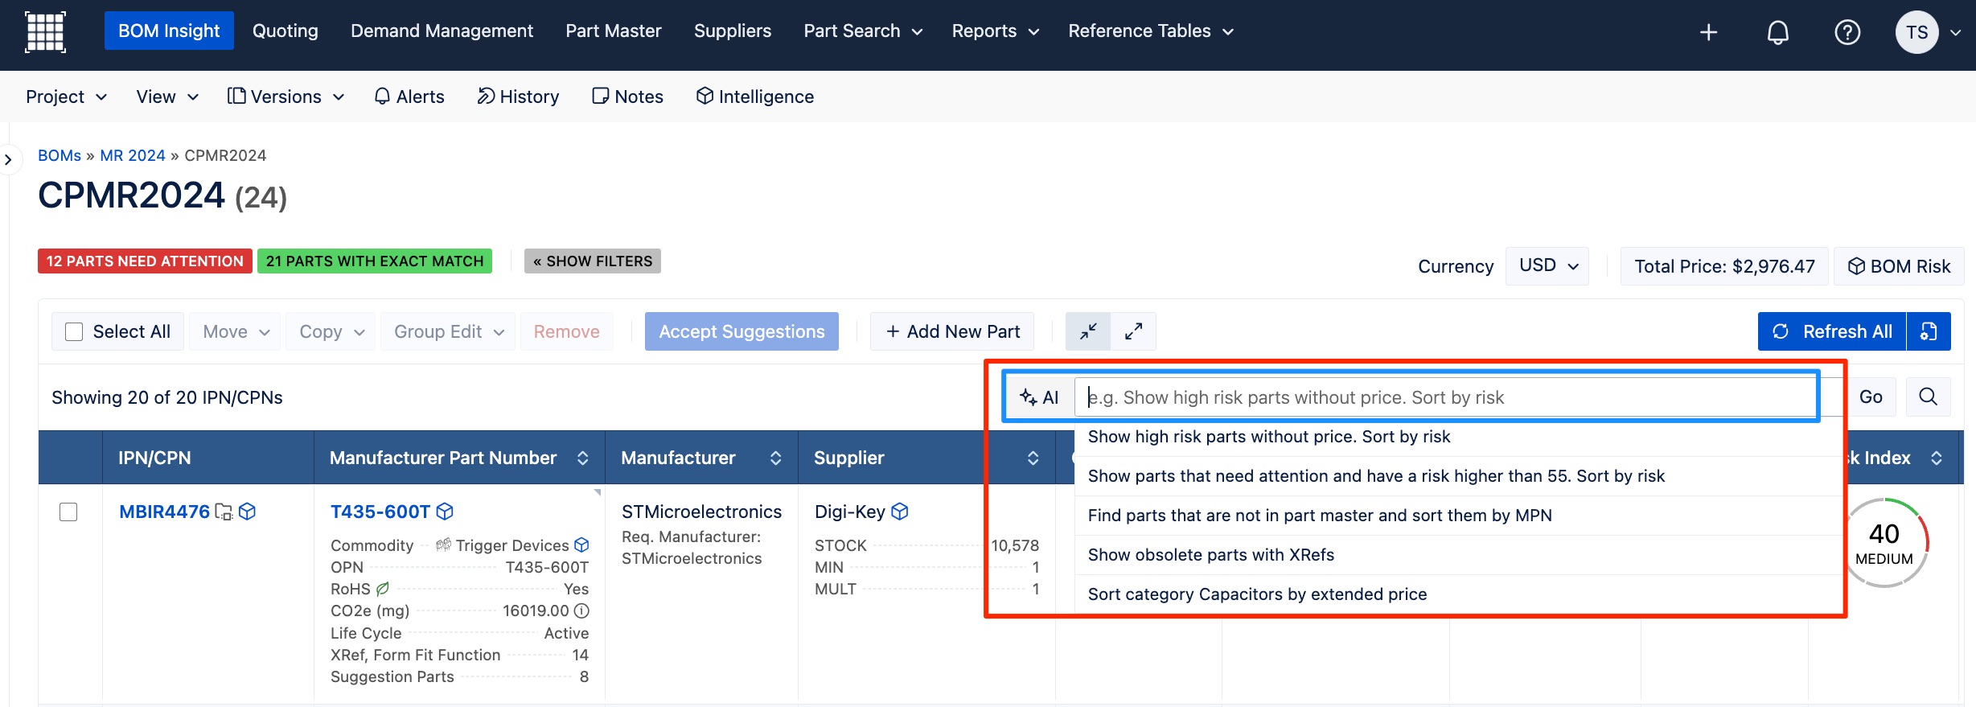Open the USD currency dropdown
Image resolution: width=1976 pixels, height=707 pixels.
(x=1547, y=265)
